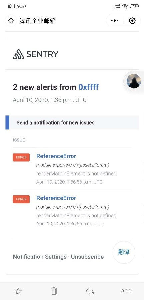This screenshot has width=144, height=300.
Task: Tap the home icon beside 腾讯企业邮箱
Action: tap(11, 21)
